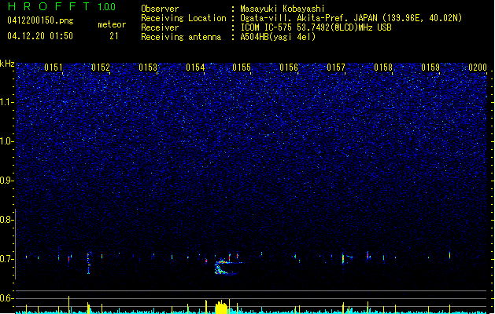
Task: Click the 1.0 kHz axis label
Action: 6,141
